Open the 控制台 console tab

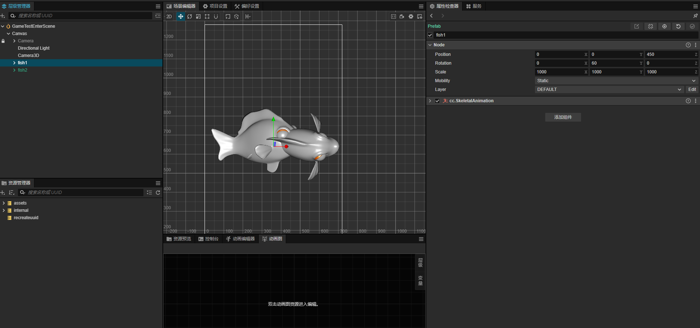[208, 239]
